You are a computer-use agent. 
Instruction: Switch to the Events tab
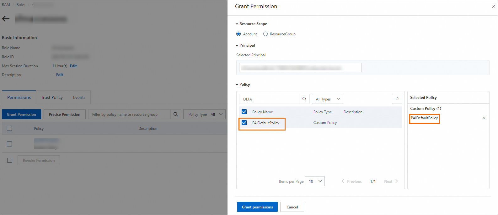click(79, 97)
